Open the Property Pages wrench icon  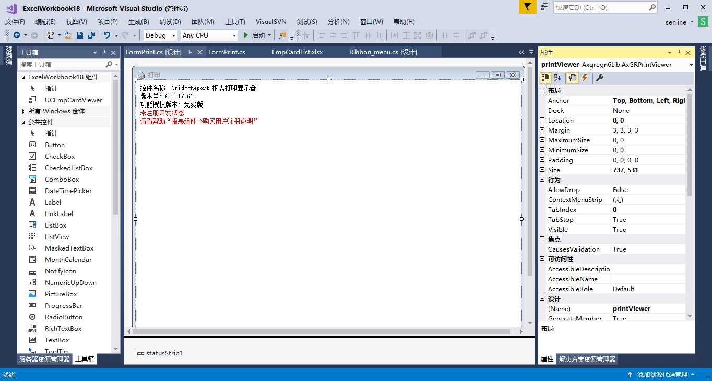point(600,78)
